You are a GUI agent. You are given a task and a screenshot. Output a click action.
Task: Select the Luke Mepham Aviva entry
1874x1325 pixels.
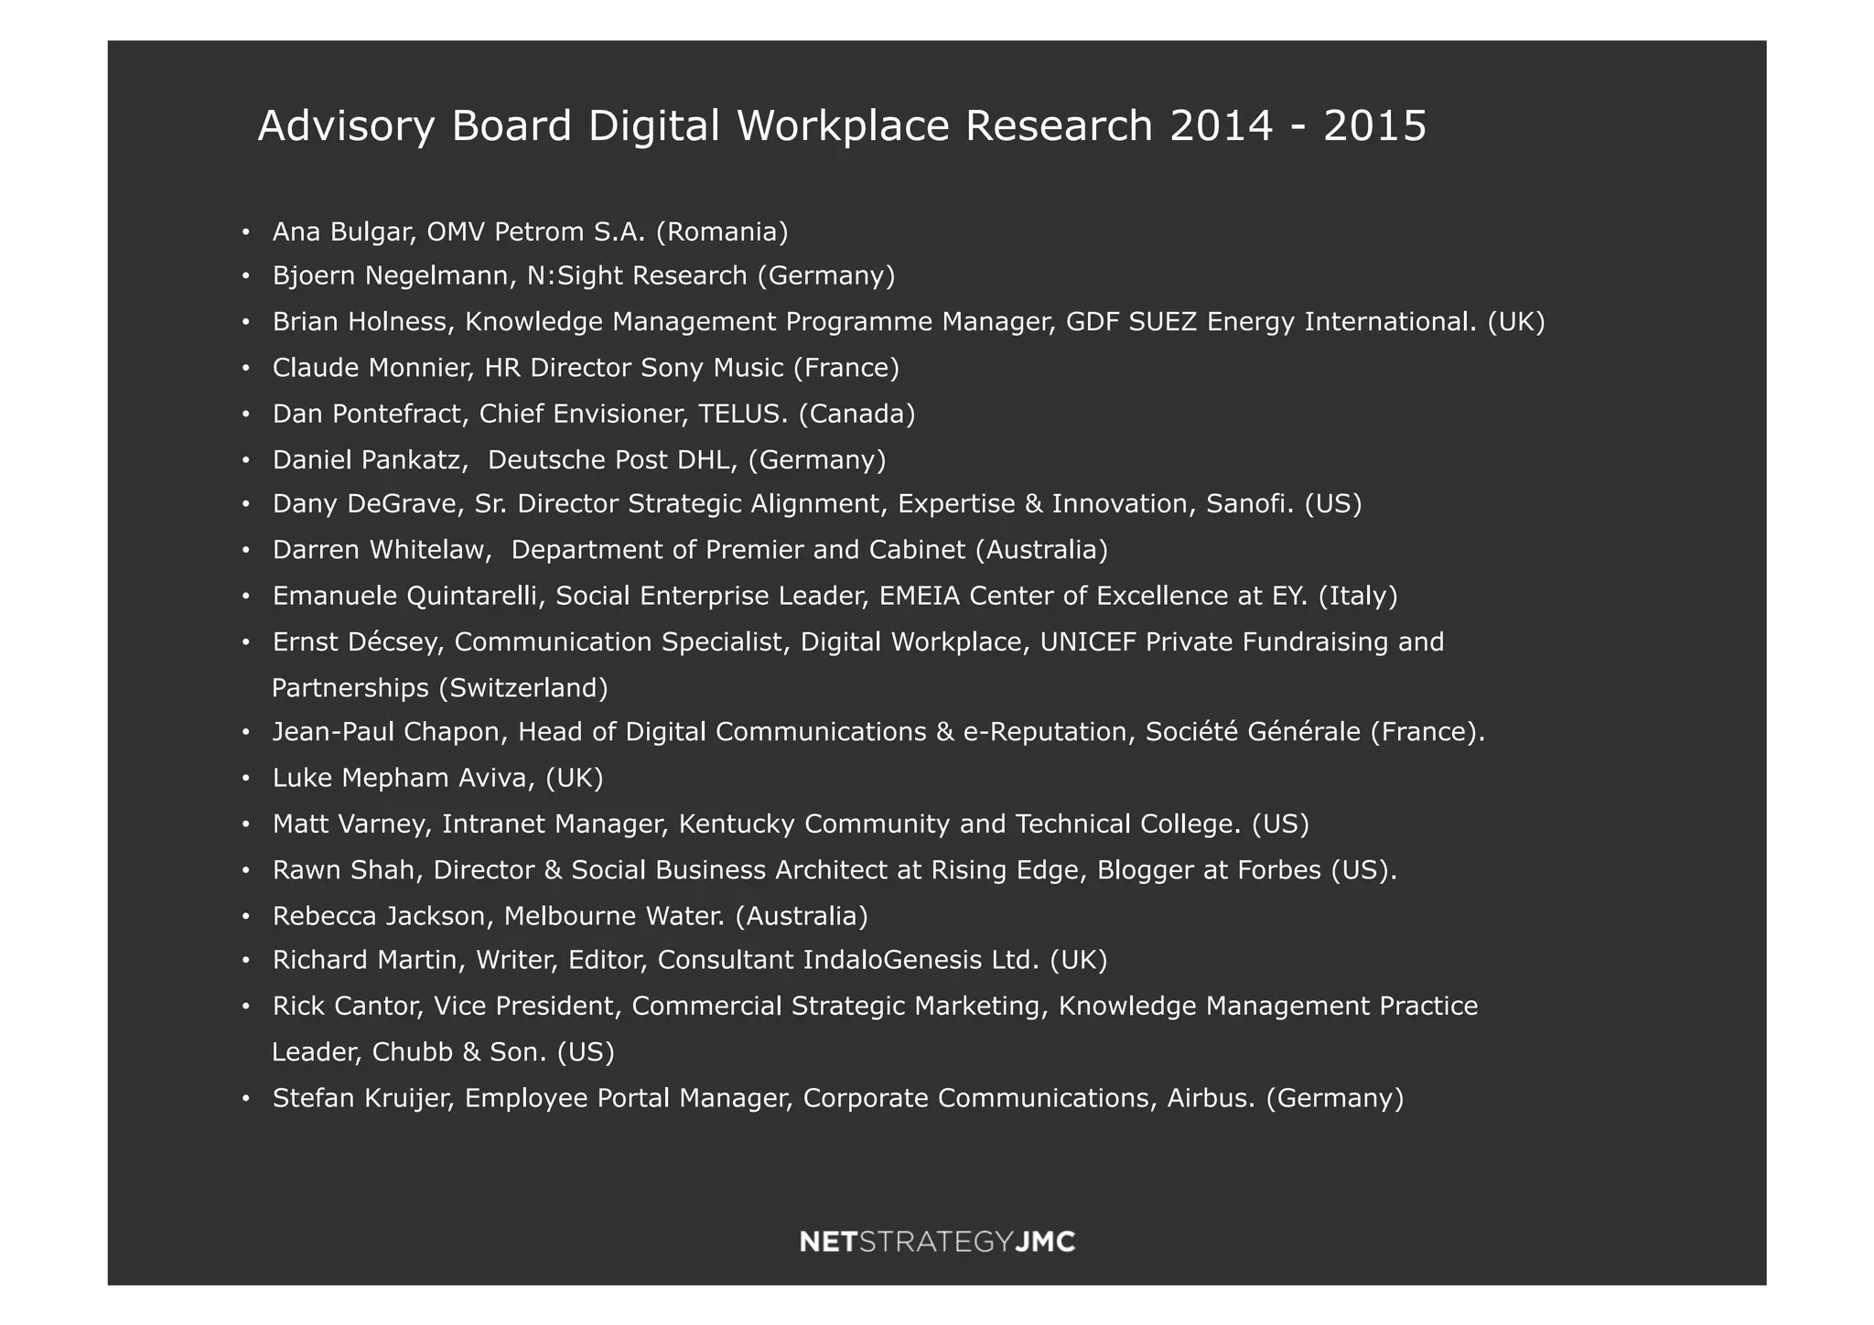(437, 778)
